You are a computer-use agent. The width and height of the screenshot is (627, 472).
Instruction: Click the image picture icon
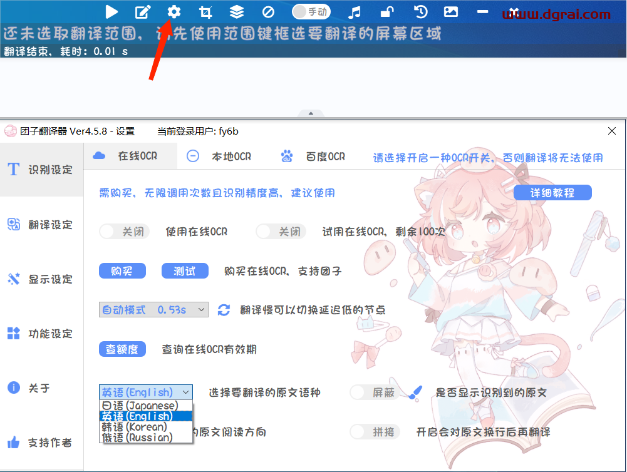(450, 12)
